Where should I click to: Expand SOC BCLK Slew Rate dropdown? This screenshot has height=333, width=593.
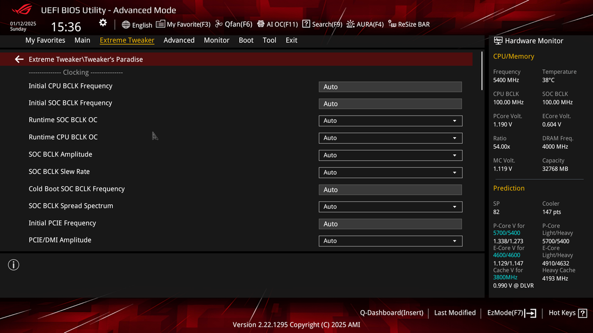[391, 173]
